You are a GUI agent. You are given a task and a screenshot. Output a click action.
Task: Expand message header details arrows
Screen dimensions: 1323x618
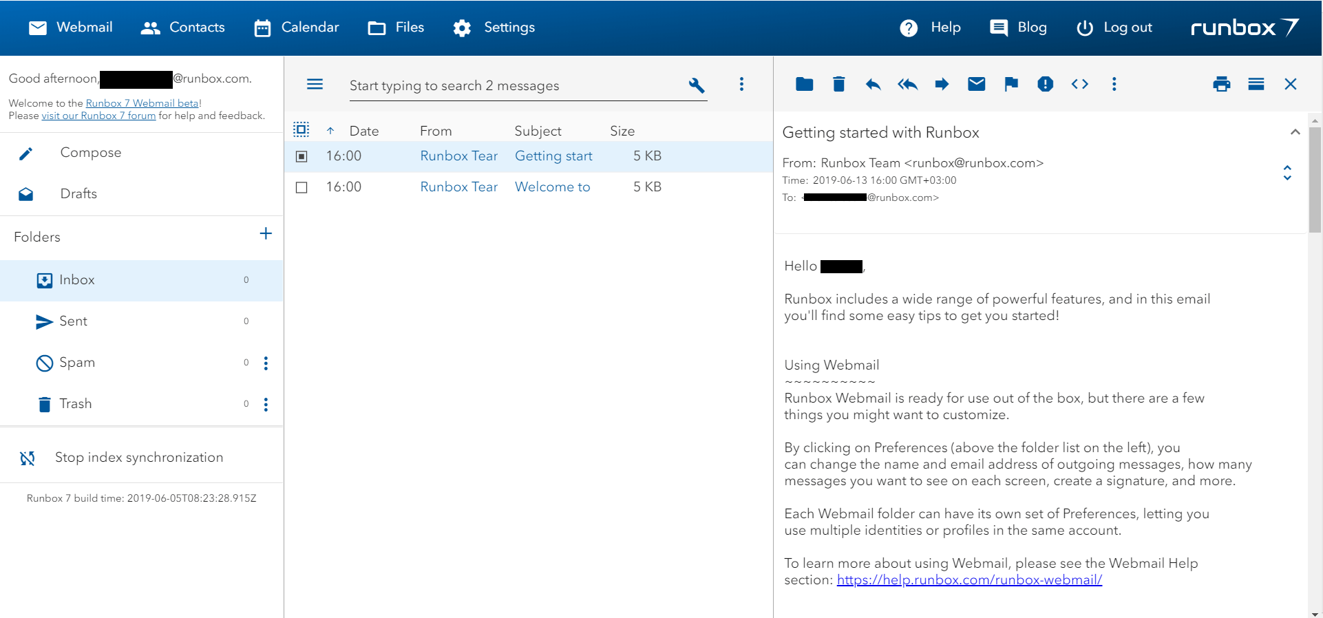coord(1287,173)
